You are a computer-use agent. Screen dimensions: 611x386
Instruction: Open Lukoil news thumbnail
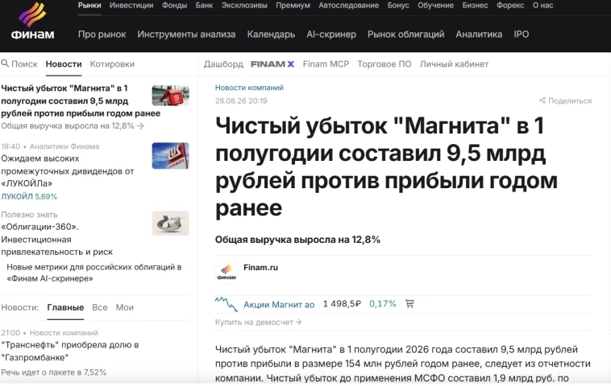tap(170, 155)
